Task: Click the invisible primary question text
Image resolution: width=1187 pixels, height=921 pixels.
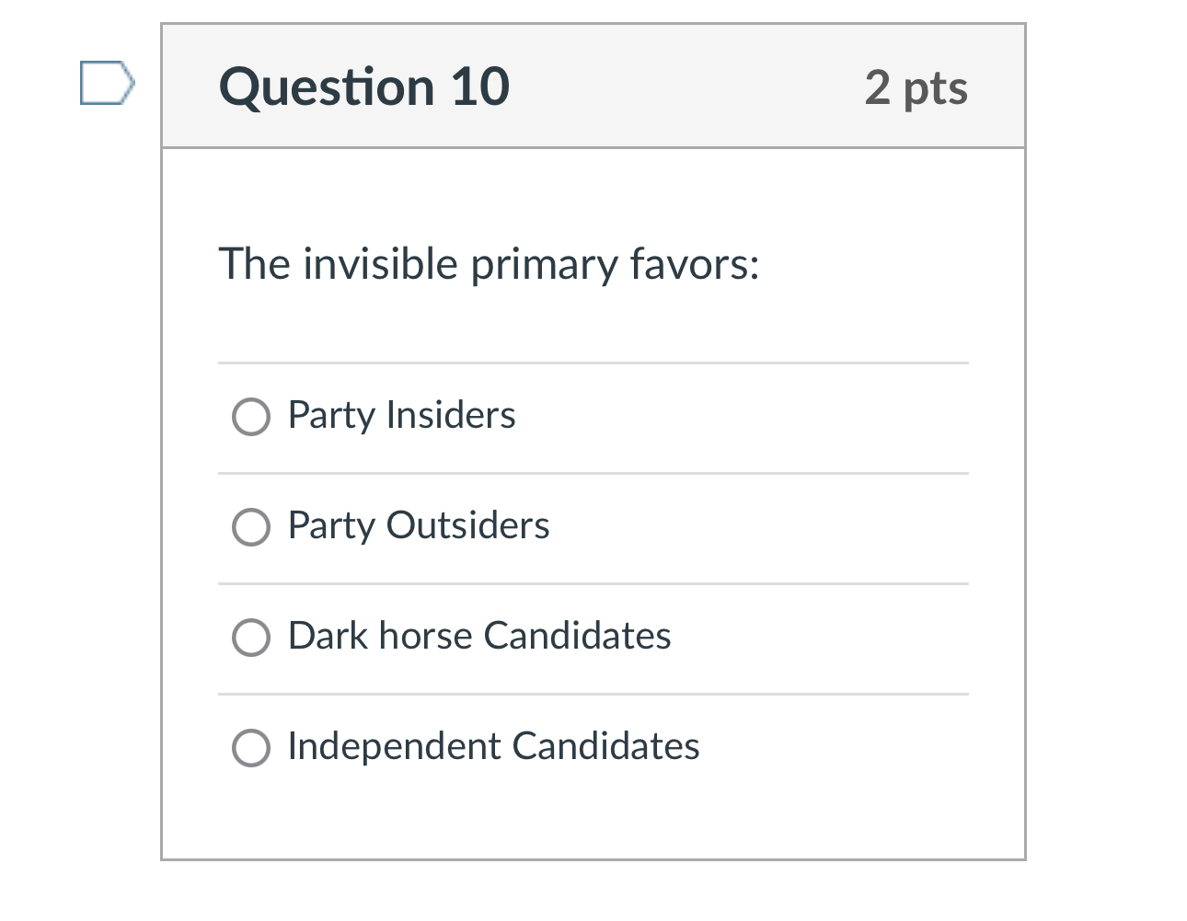Action: (x=489, y=264)
